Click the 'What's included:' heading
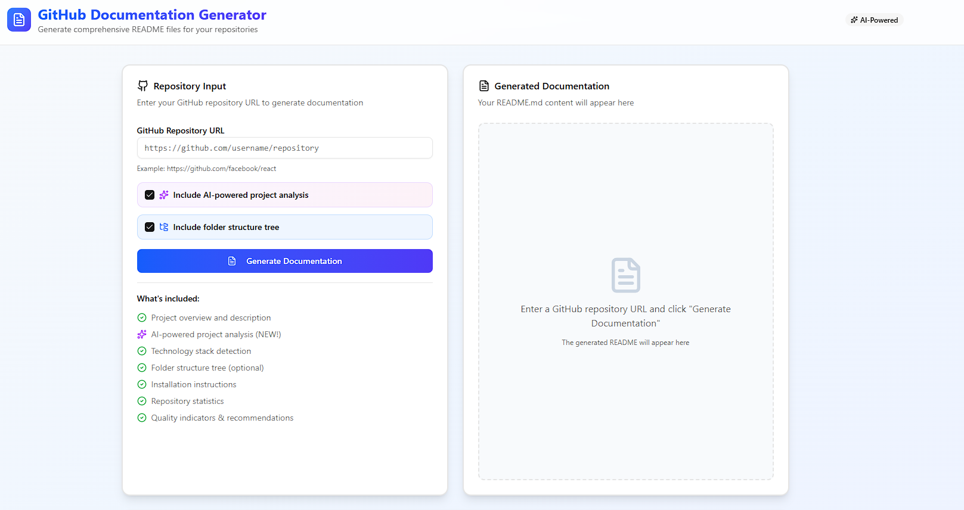Viewport: 964px width, 510px height. pyautogui.click(x=168, y=298)
